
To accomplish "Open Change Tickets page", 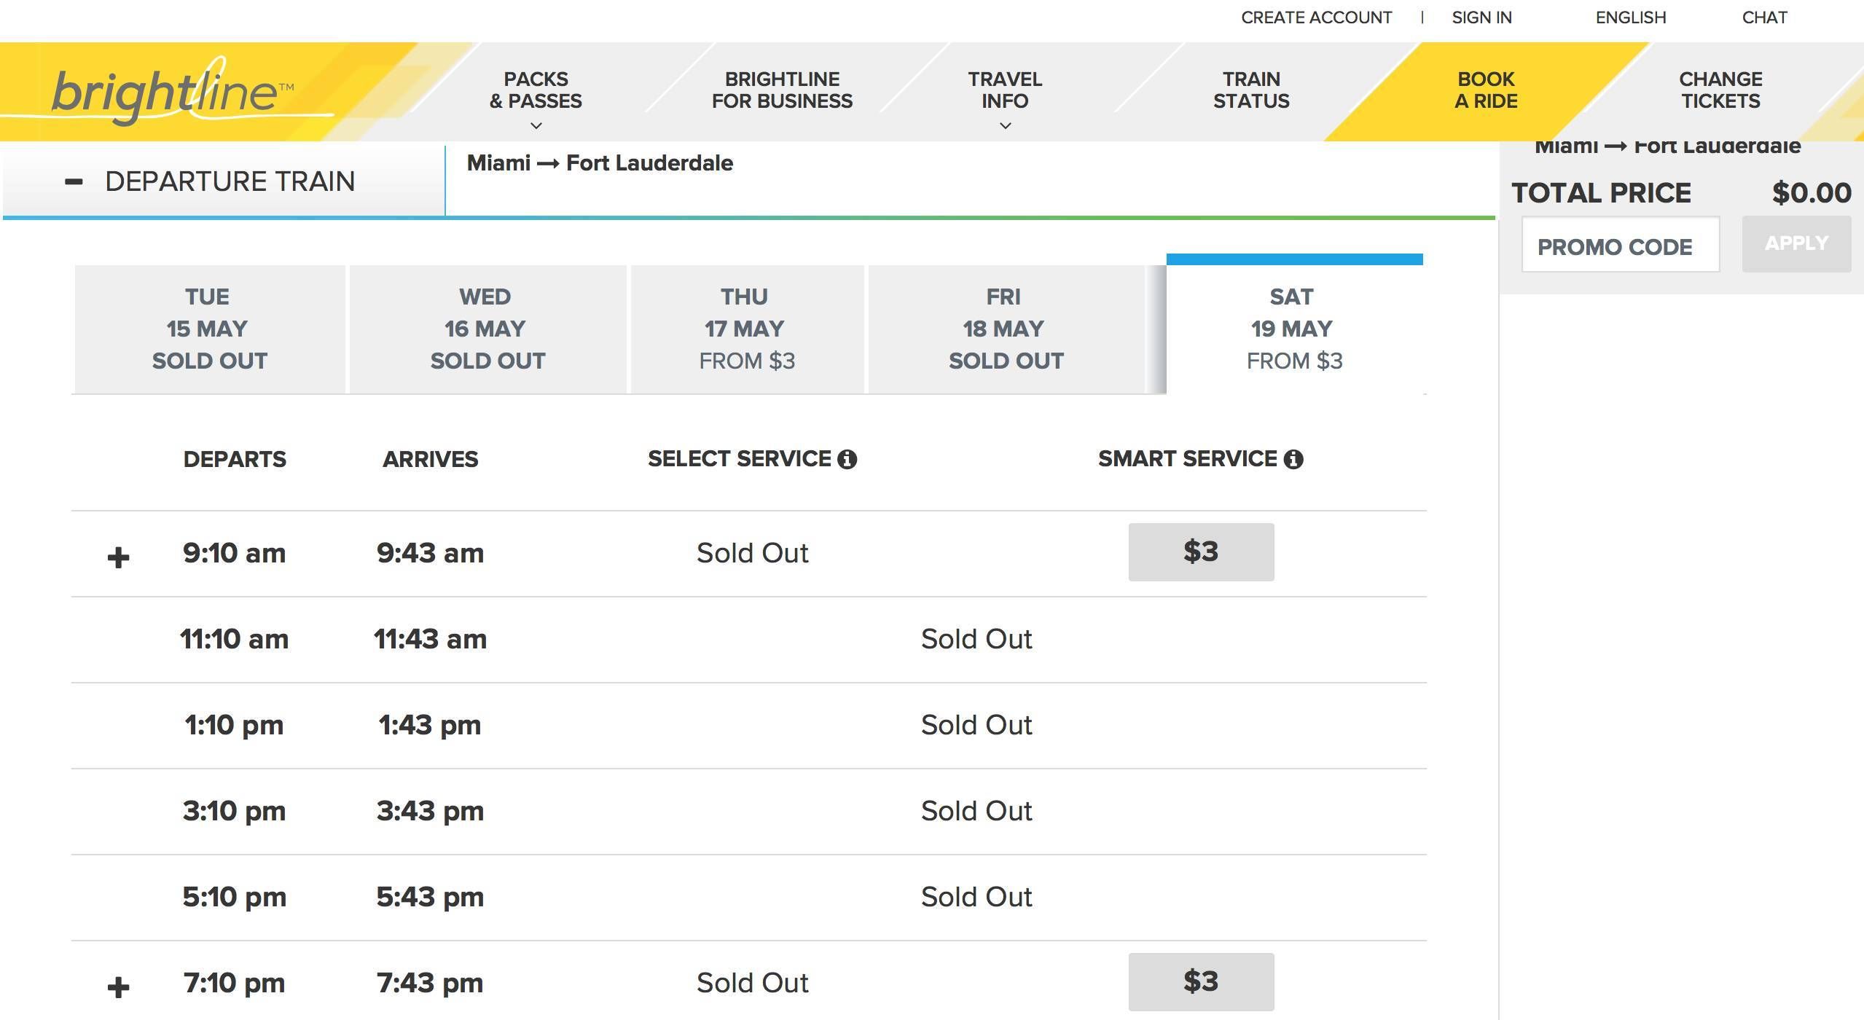I will pos(1720,90).
